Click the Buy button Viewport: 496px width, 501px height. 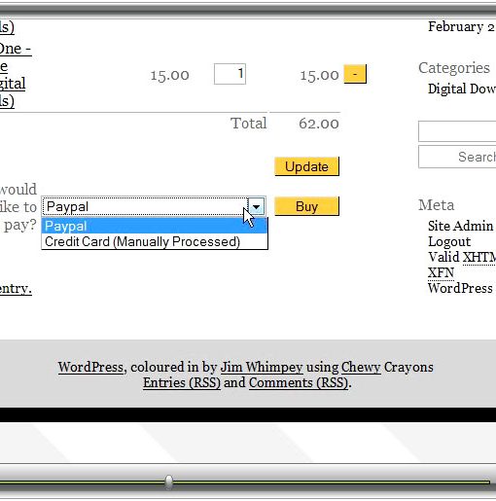(x=306, y=206)
